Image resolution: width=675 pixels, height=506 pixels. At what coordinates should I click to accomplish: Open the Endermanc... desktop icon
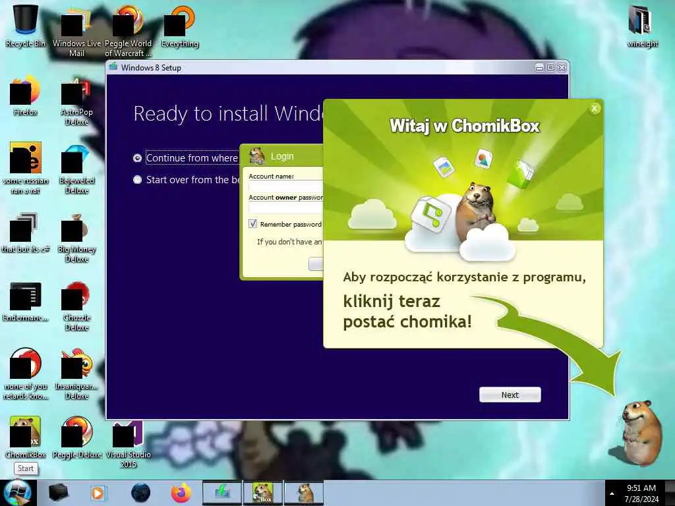click(x=26, y=301)
